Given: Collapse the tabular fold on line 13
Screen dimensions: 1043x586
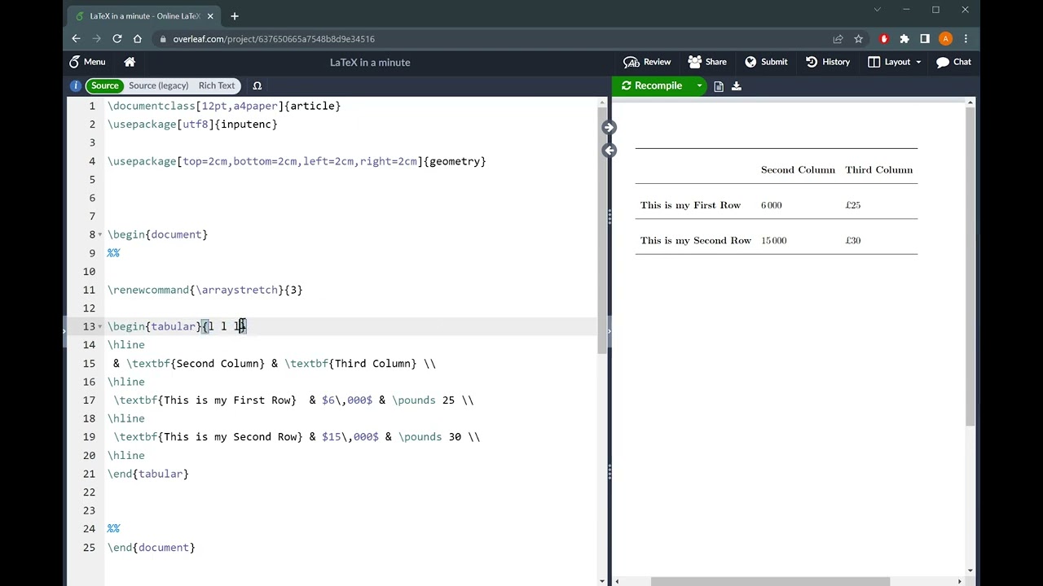Looking at the screenshot, I should tap(100, 326).
